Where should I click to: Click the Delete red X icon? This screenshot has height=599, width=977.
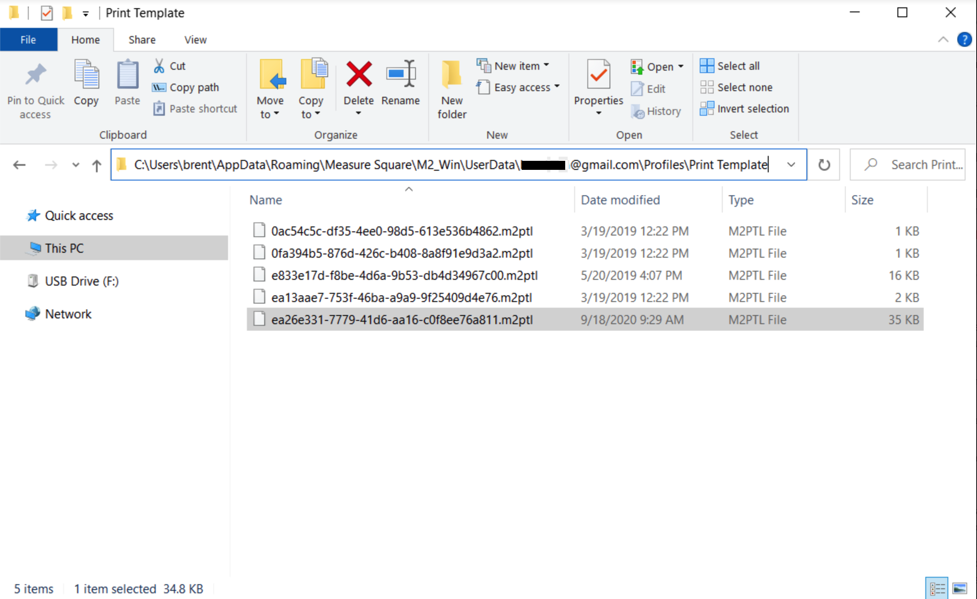coord(358,75)
